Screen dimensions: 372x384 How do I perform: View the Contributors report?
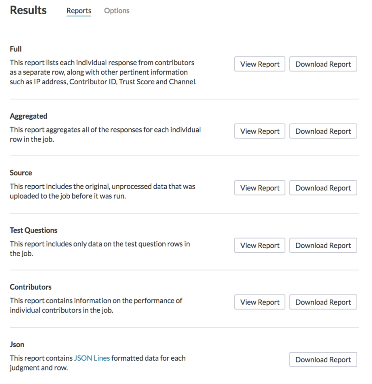point(260,302)
